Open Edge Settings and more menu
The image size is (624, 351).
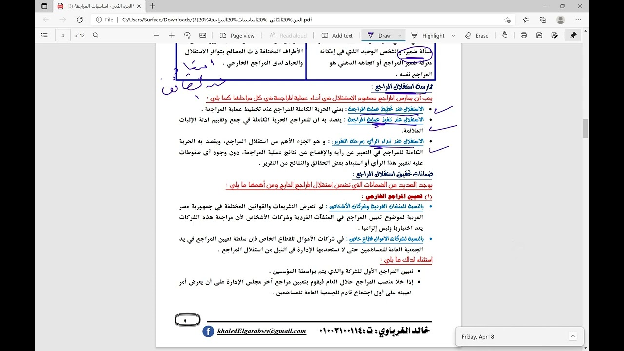coord(579,19)
